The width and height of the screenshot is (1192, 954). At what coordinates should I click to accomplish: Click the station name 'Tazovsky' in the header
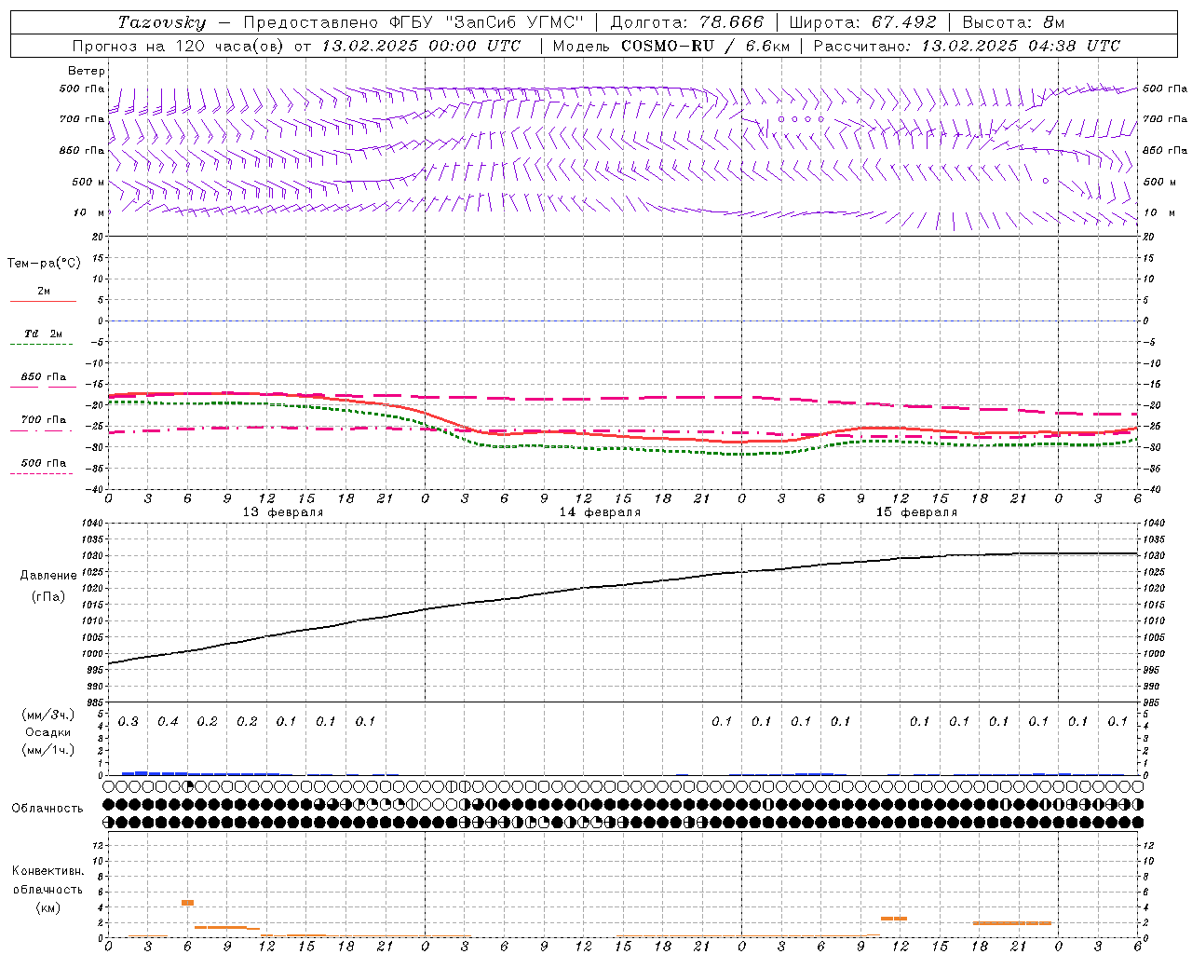(x=162, y=22)
